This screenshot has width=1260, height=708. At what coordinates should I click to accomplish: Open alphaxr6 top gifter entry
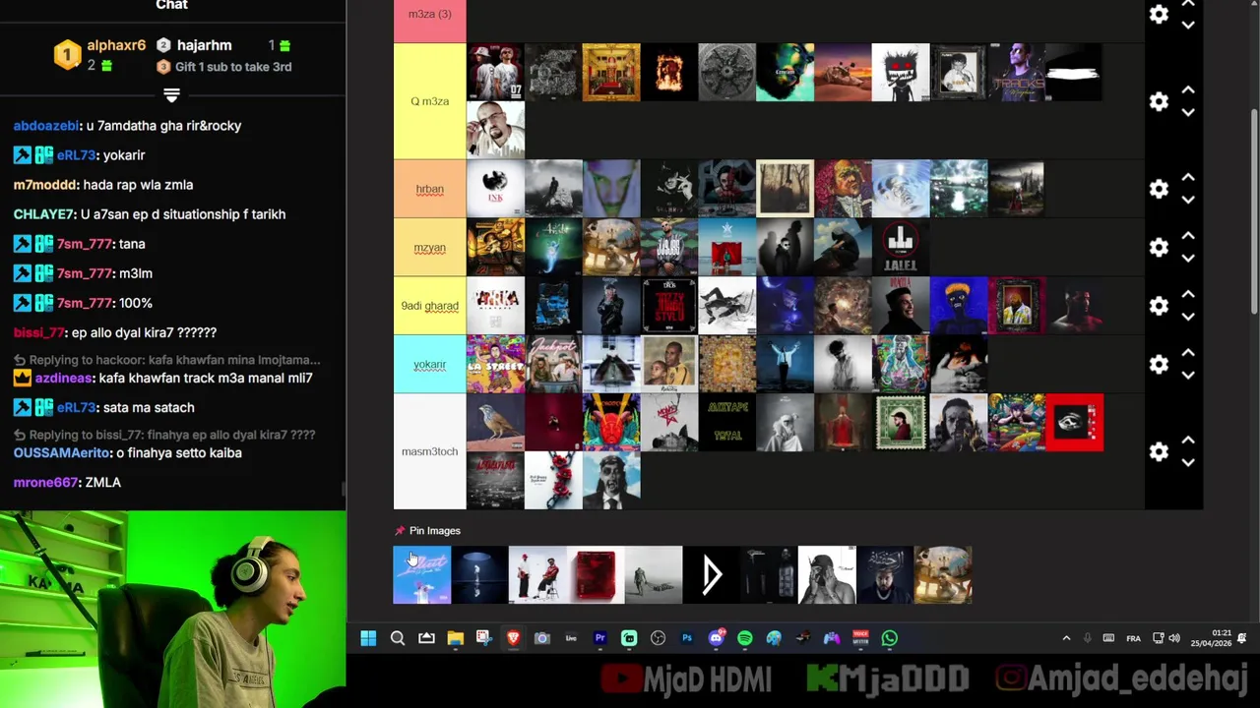[99, 55]
